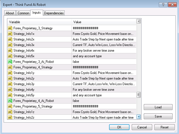The height and width of the screenshot is (134, 179).
Task: Click the ab icon next to Strategy_Info2z
Action: (10, 117)
